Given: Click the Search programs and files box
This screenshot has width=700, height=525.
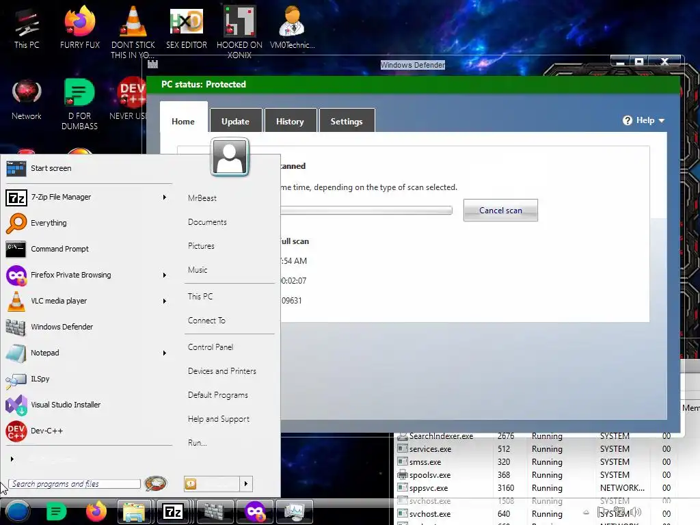Looking at the screenshot, I should 74,484.
